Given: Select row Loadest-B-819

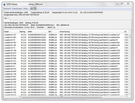Looking at the screenshot, I should [66, 56].
